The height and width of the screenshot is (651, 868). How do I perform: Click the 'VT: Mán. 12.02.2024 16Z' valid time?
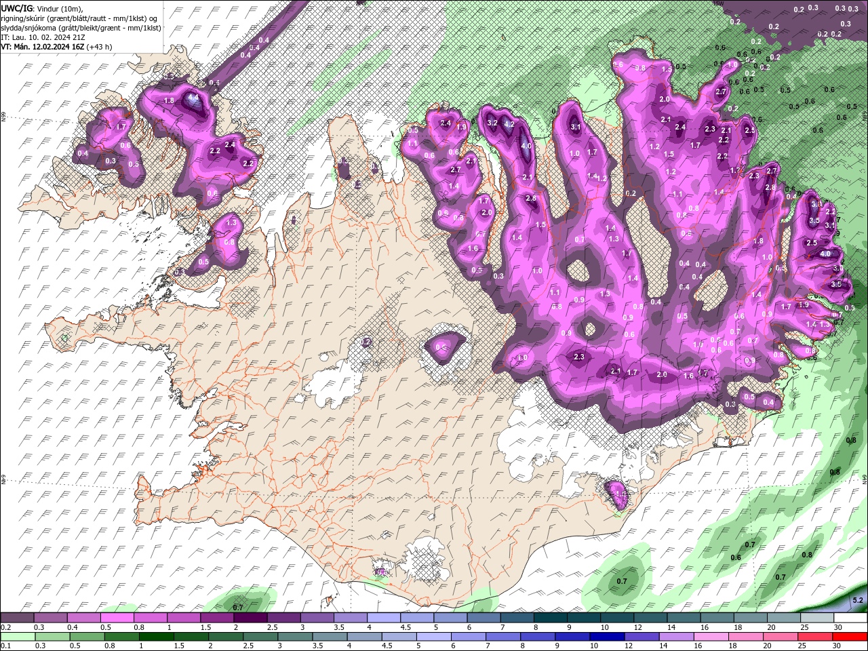click(x=43, y=47)
